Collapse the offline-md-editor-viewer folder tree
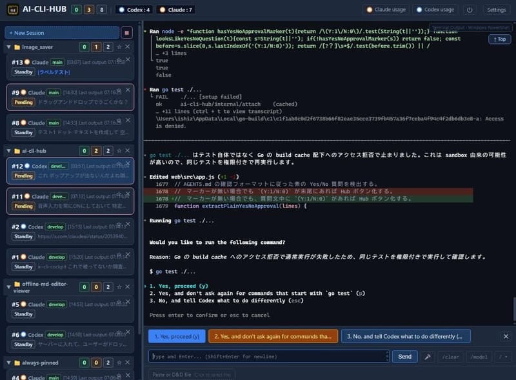Viewport: 516px width, 380px height. coord(9,287)
